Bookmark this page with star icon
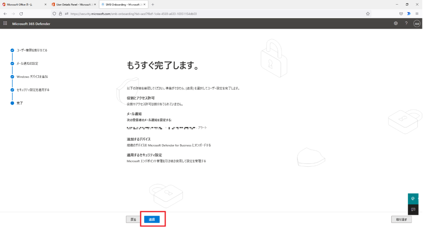The image size is (423, 240). (x=368, y=14)
